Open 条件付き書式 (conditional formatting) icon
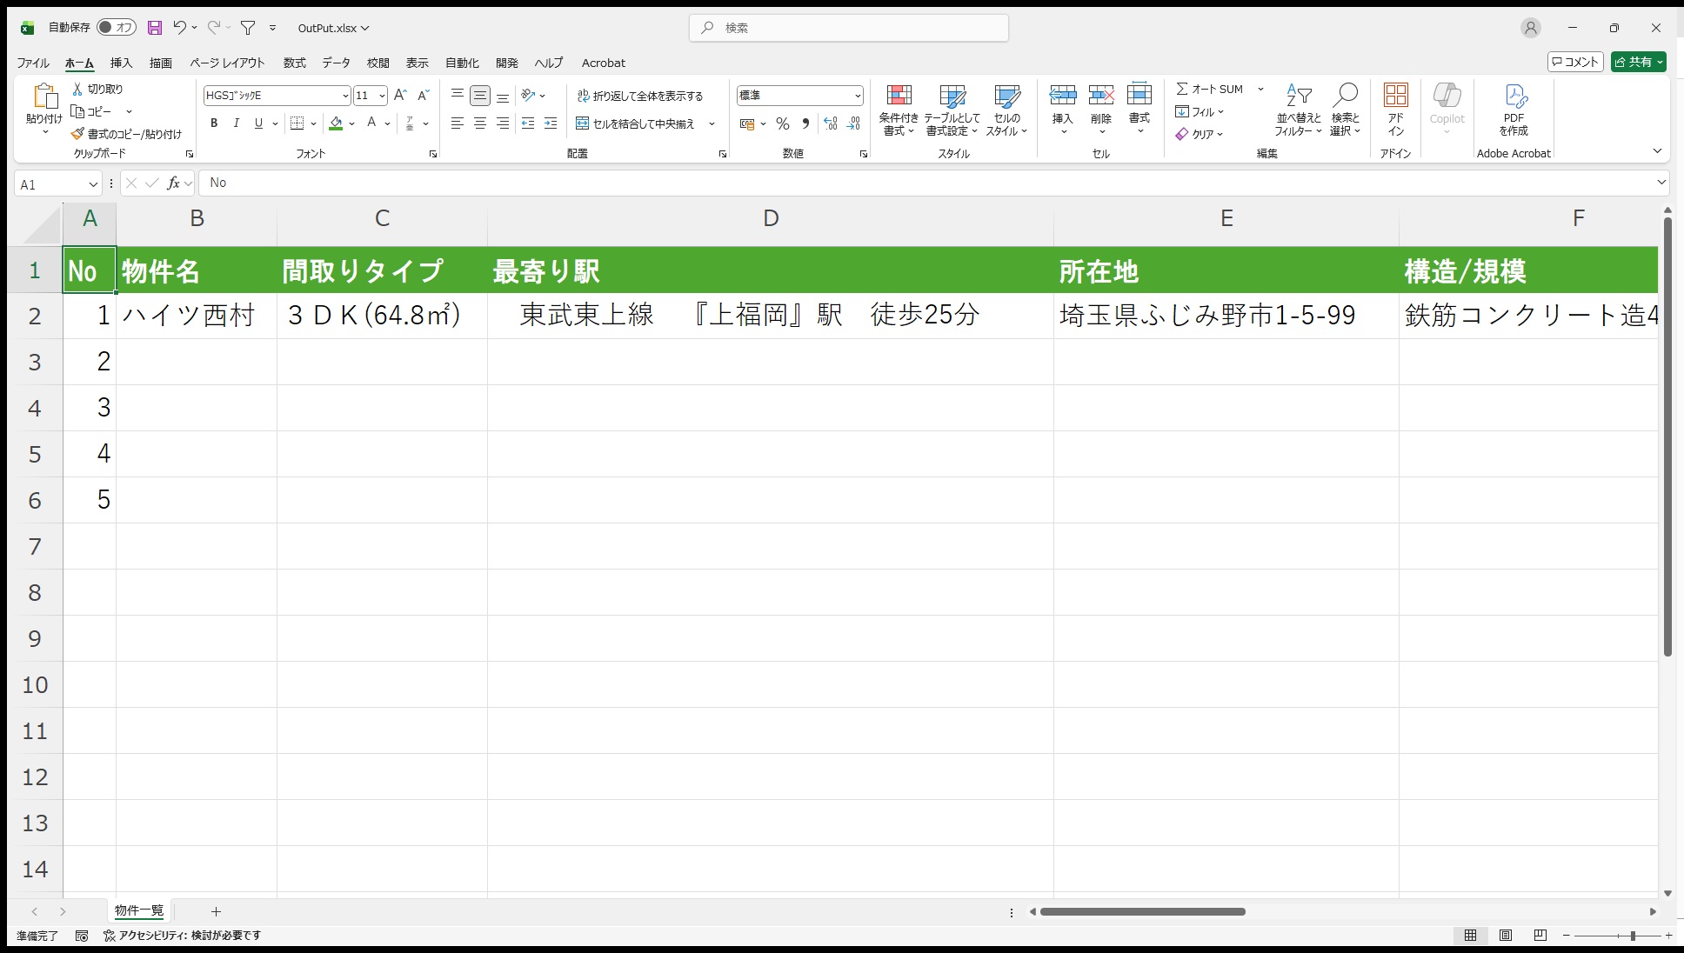The width and height of the screenshot is (1684, 953). coord(899,110)
